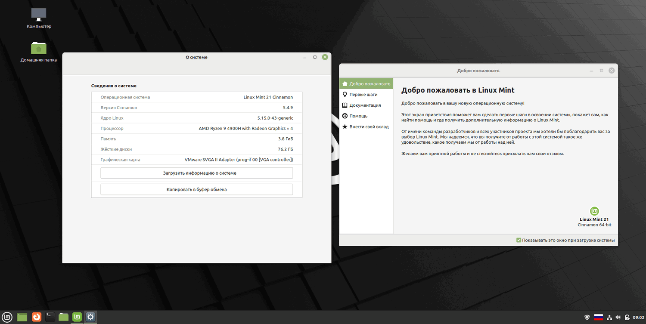This screenshot has height=324, width=646.
Task: Uncheck Показывать это окно при загрузке системы
Action: tap(519, 240)
